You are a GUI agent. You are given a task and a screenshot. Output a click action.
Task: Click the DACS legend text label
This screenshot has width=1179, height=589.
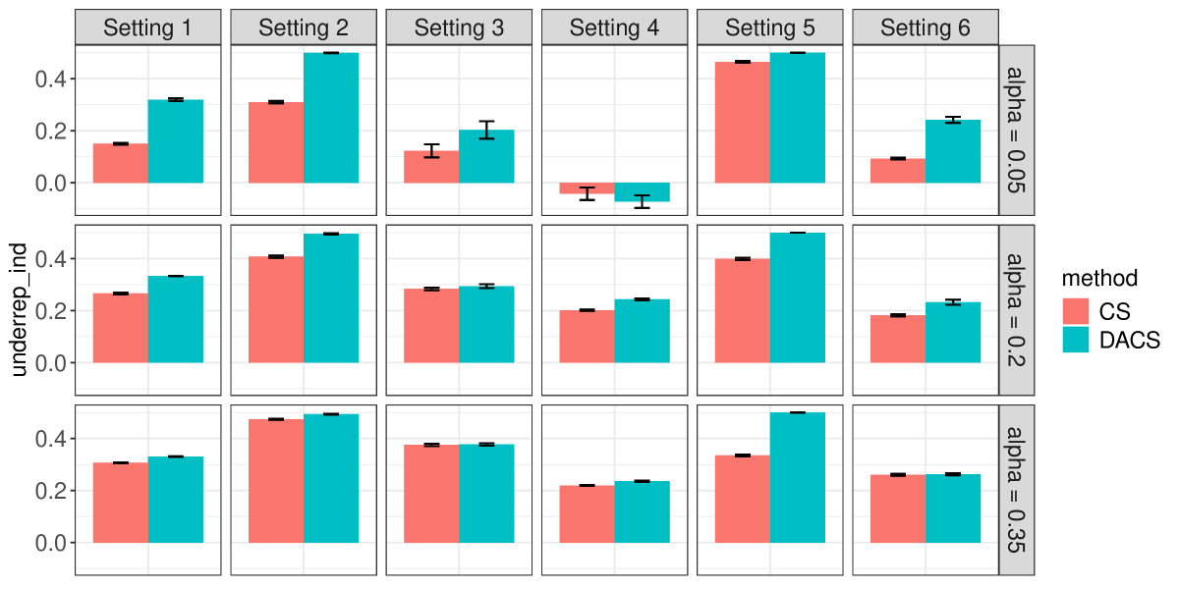point(1130,340)
